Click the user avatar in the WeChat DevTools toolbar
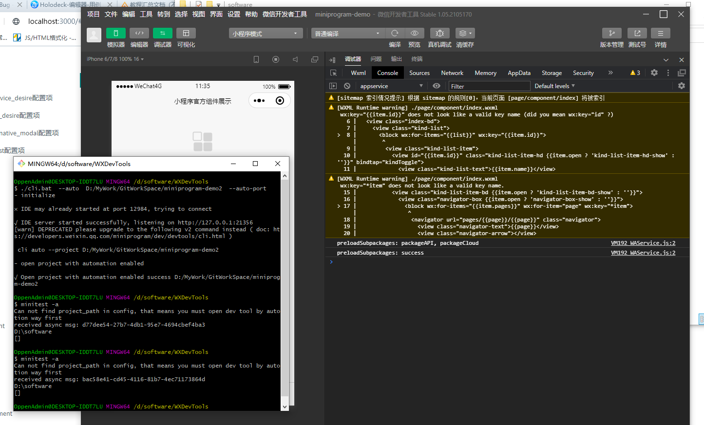This screenshot has height=425, width=704. (x=94, y=35)
